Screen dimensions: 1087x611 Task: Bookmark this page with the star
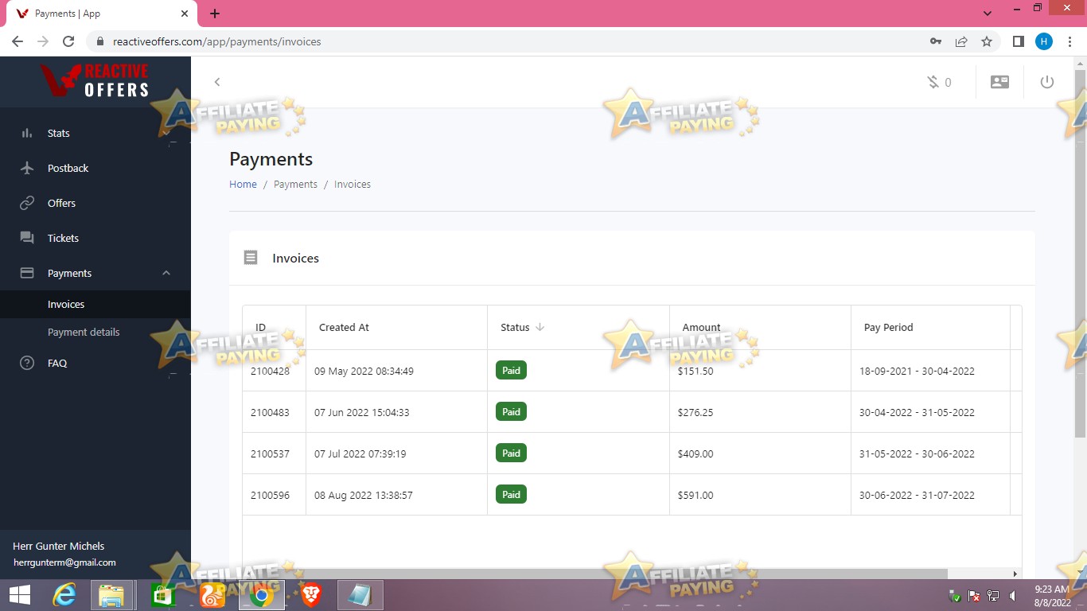click(x=987, y=41)
